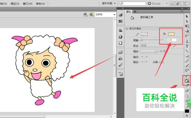Open the 帮助(H) menu
This screenshot has height=118, width=191.
pyautogui.click(x=41, y=4)
